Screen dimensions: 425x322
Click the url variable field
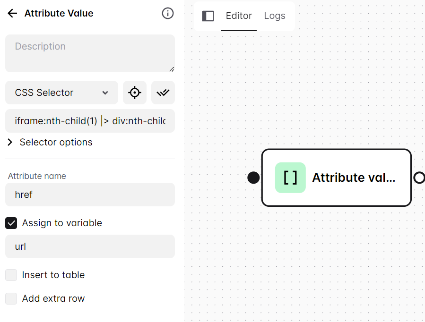(x=90, y=246)
